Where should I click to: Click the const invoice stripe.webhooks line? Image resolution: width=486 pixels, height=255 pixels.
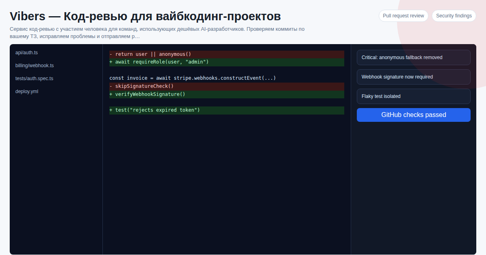tap(227, 78)
